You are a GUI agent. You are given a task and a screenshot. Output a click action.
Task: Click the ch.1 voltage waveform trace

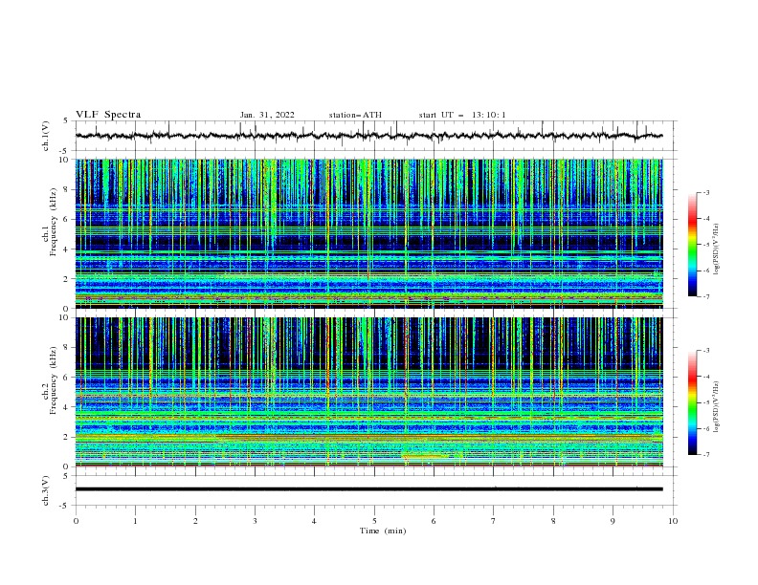368,136
